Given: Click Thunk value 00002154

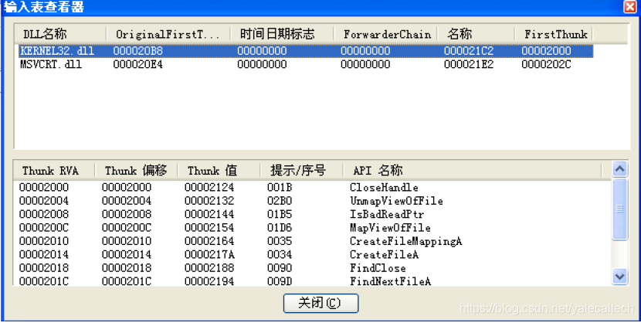Looking at the screenshot, I should click(209, 228).
